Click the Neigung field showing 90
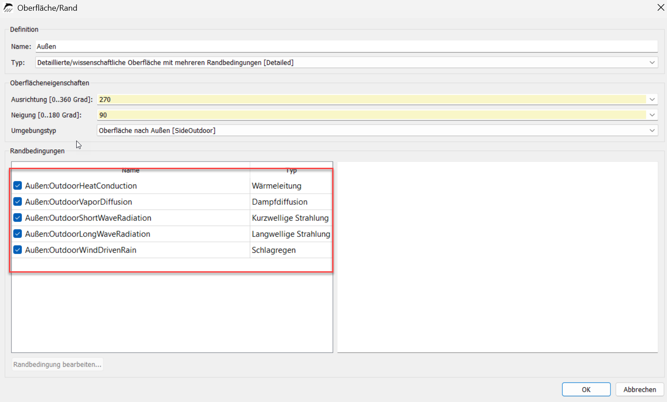Viewport: 667px width, 402px height. click(371, 115)
